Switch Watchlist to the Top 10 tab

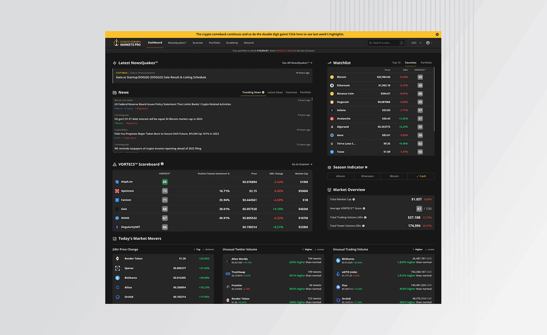pyautogui.click(x=396, y=63)
